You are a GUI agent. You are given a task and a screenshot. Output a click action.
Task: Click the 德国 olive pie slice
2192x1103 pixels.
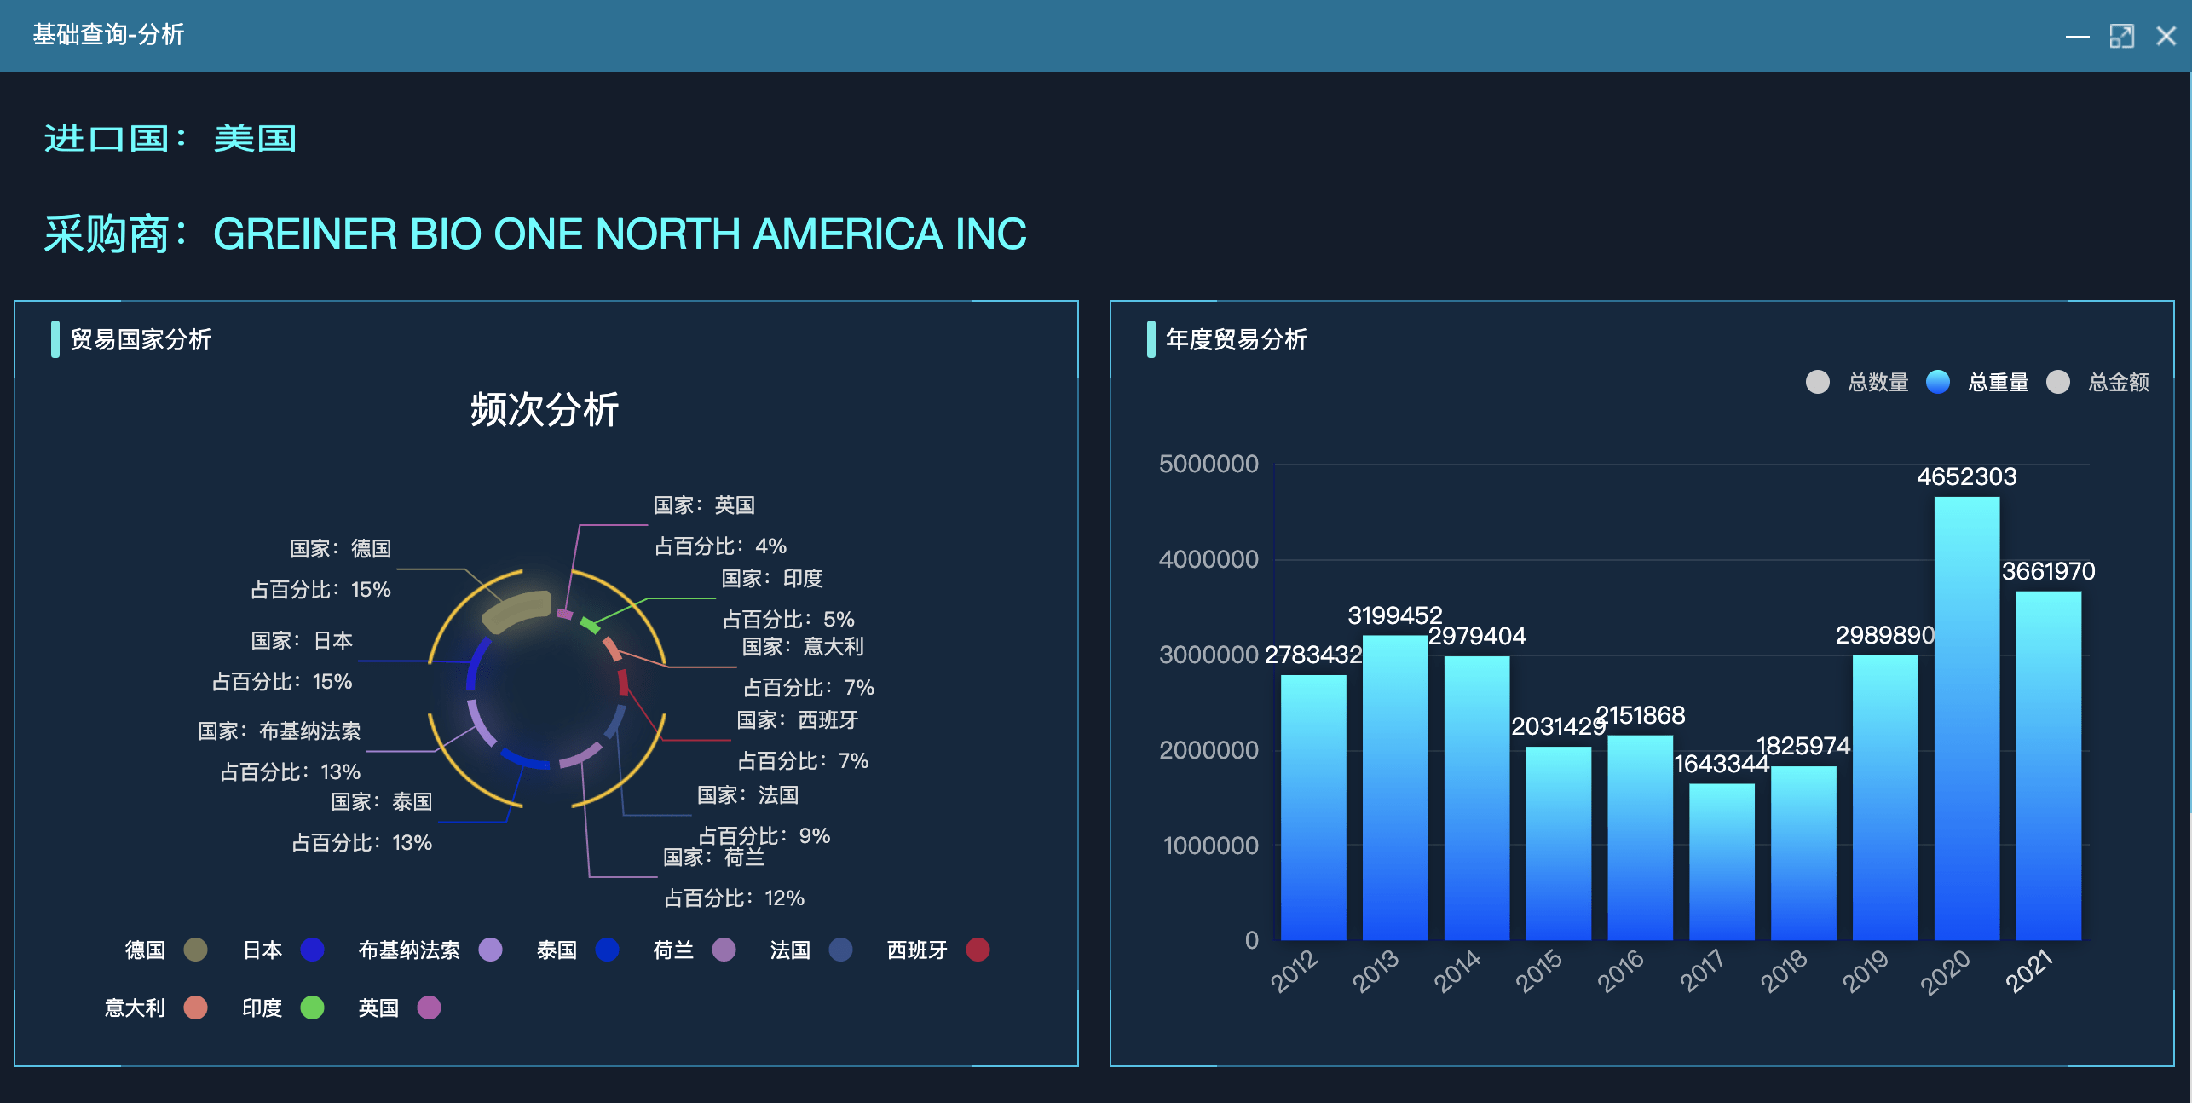pos(517,609)
